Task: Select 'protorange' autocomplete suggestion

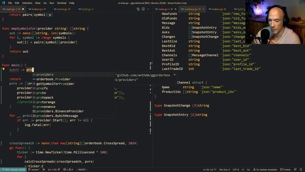Action: 72,102
